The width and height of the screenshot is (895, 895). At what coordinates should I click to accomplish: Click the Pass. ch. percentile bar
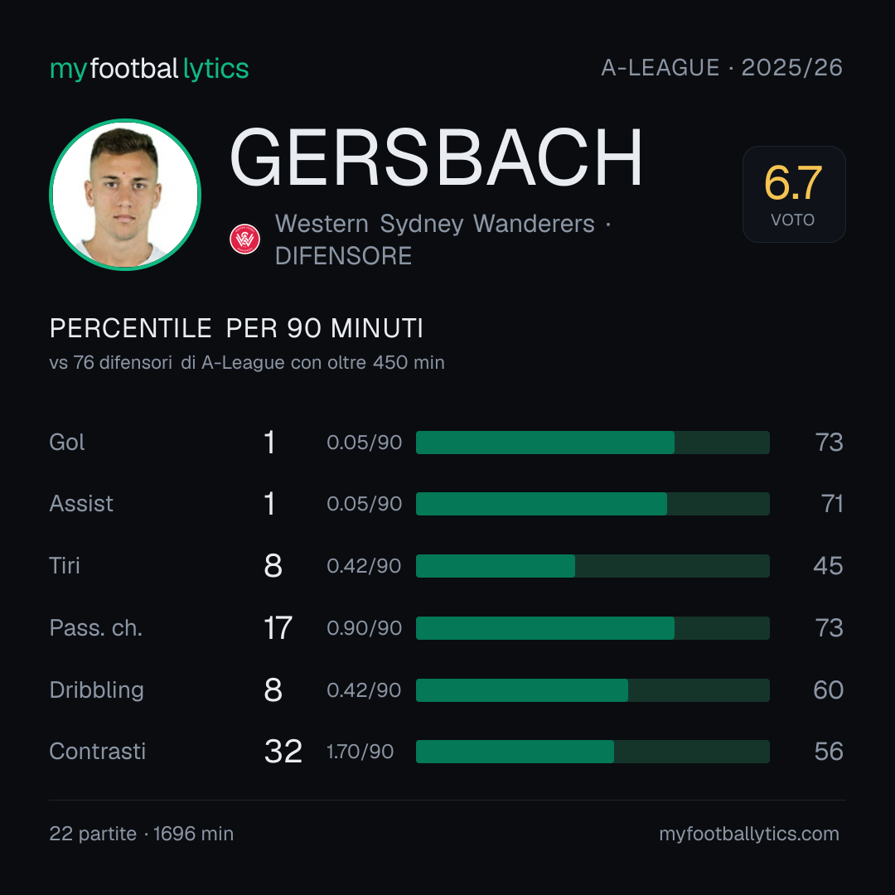593,628
